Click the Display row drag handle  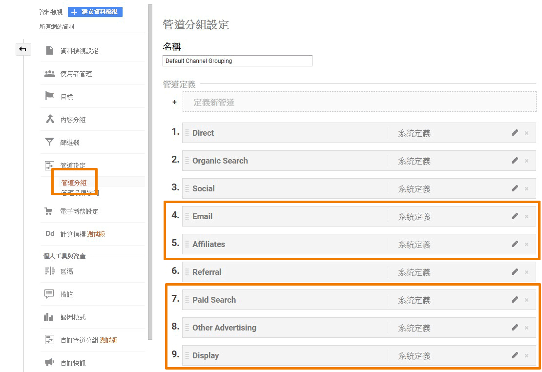187,355
